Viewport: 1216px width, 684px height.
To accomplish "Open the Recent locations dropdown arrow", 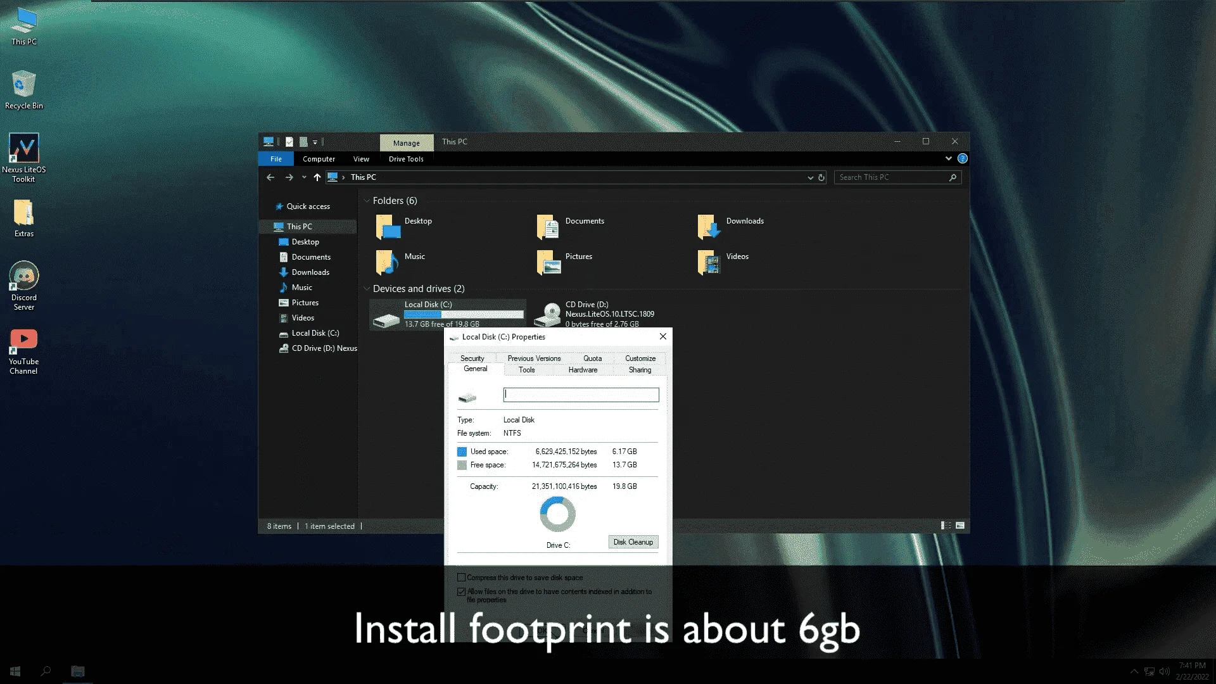I will pos(304,177).
